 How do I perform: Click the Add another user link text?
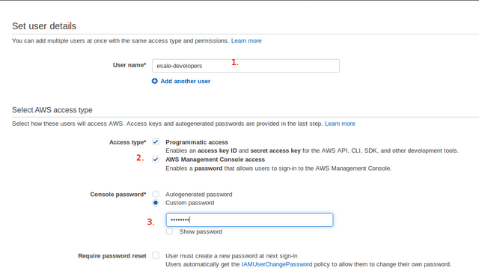pos(186,82)
